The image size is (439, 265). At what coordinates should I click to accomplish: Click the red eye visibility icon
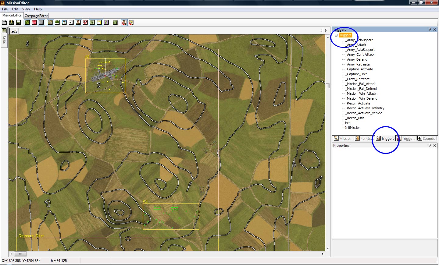[85, 23]
